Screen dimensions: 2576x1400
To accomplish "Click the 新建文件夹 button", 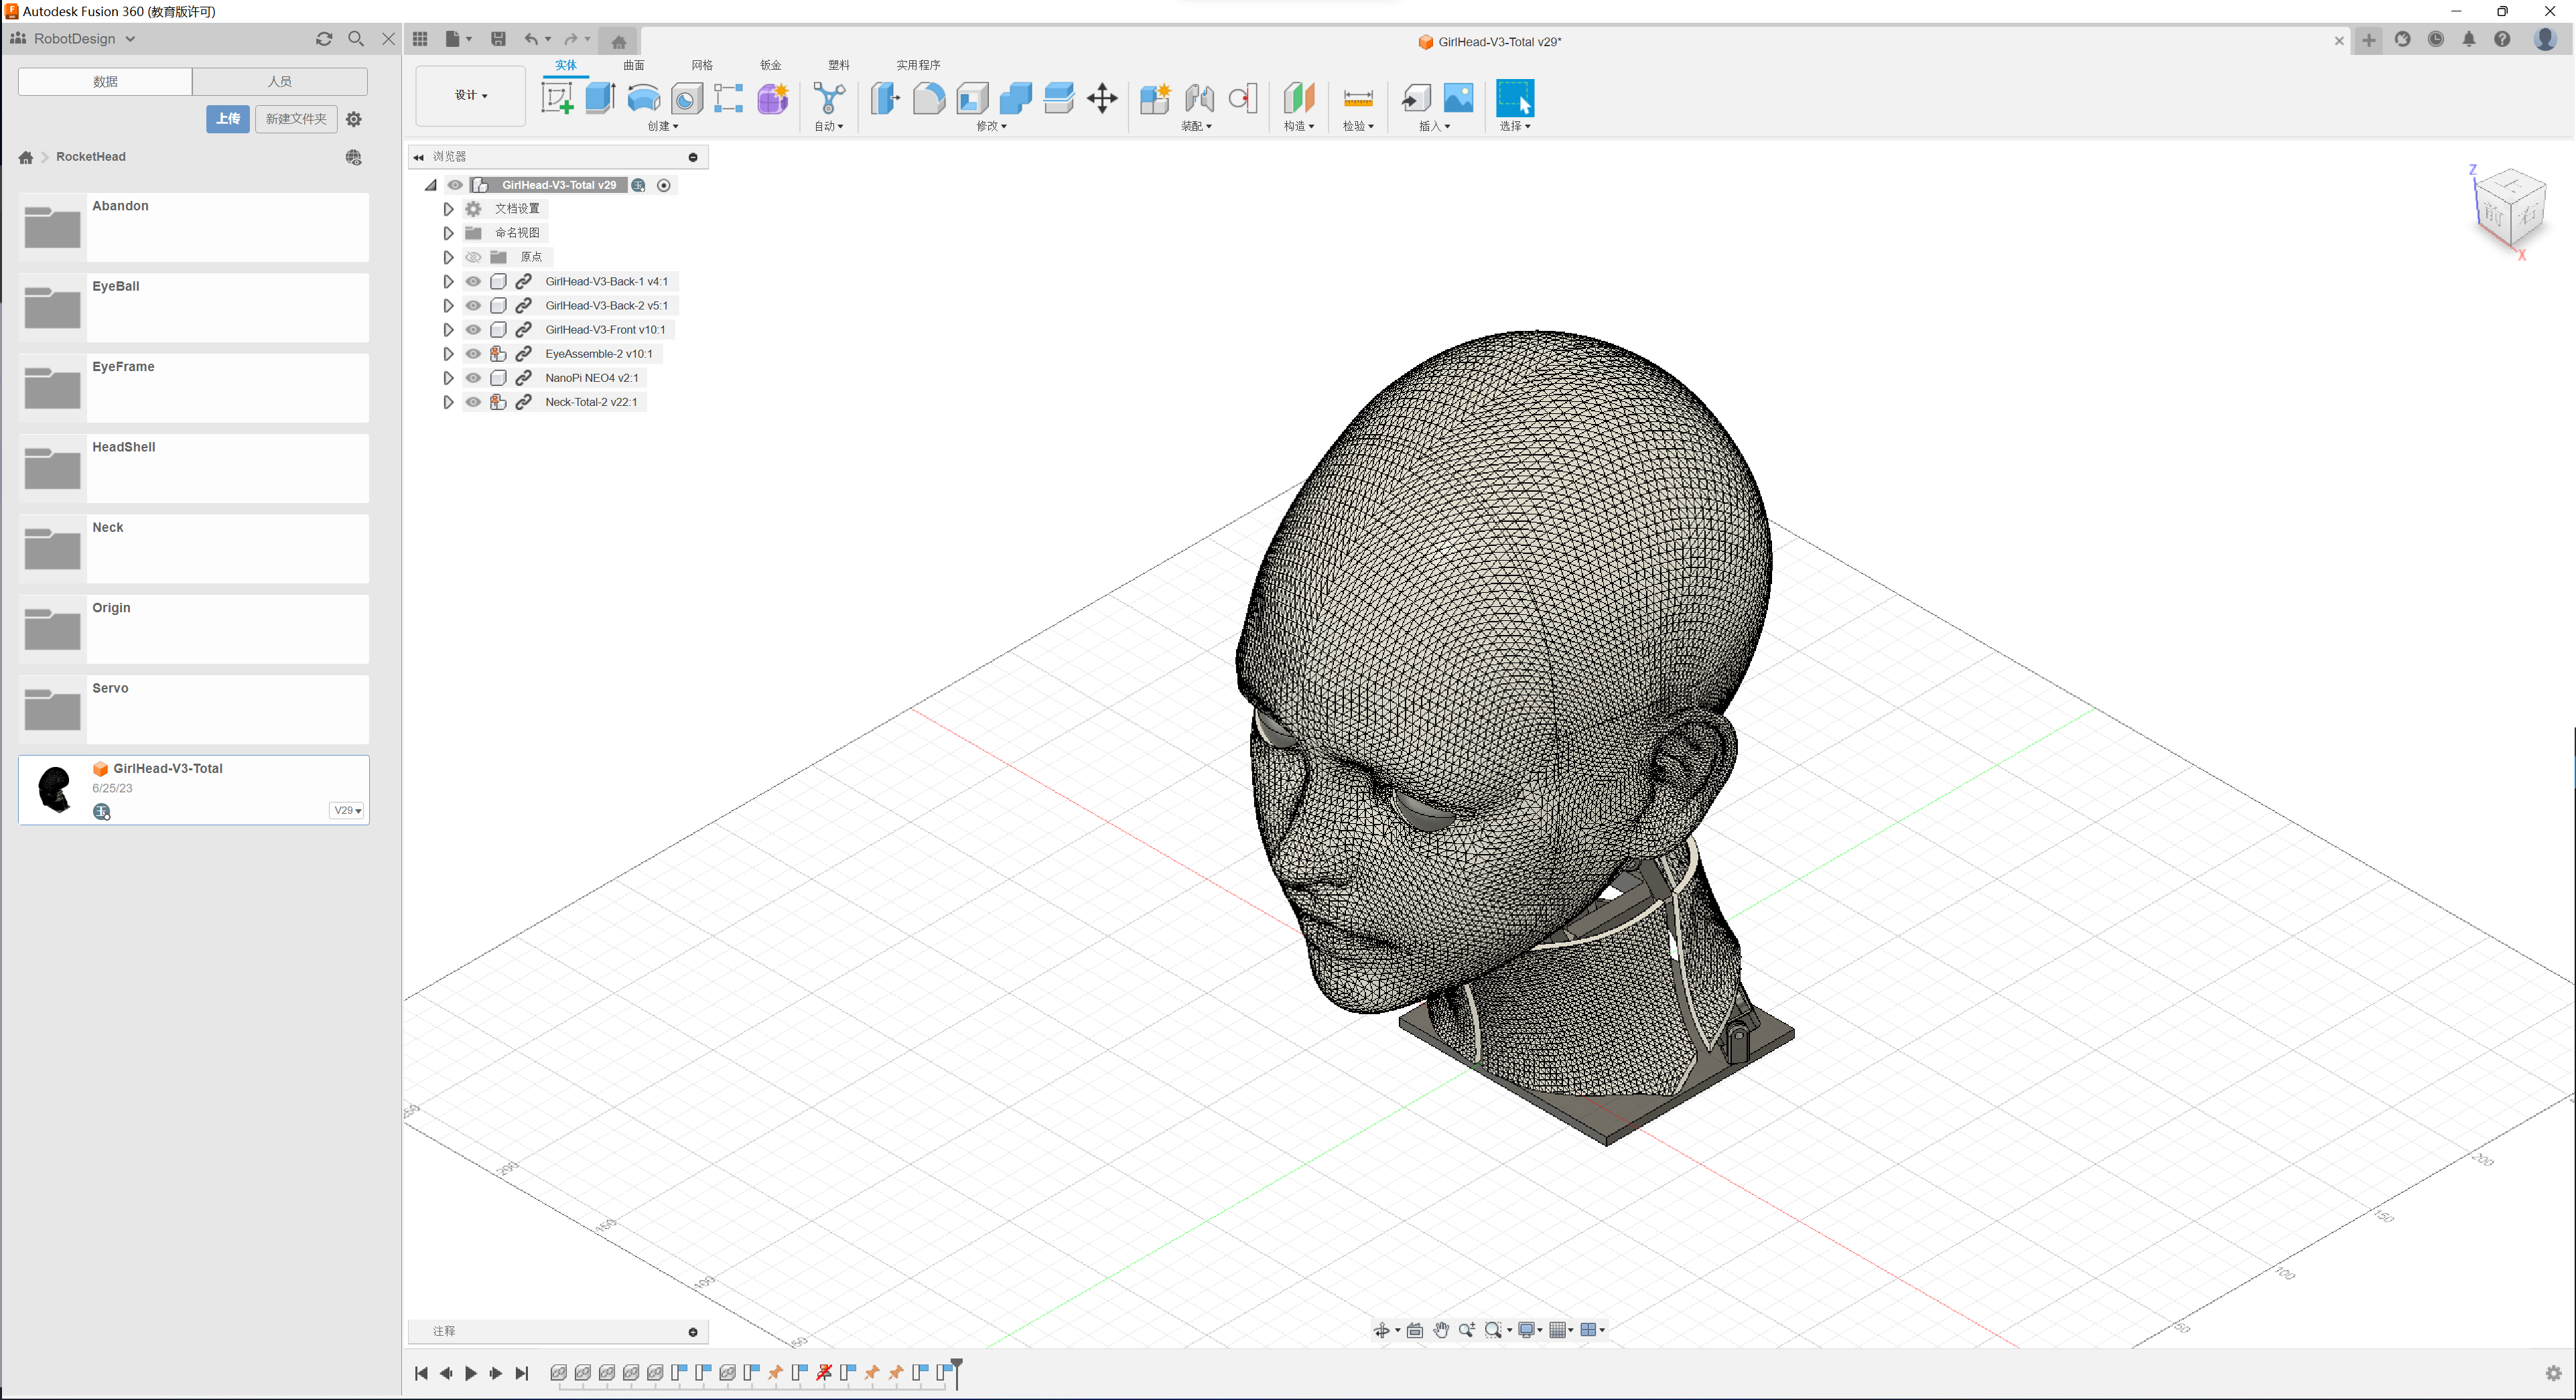I will pos(296,119).
